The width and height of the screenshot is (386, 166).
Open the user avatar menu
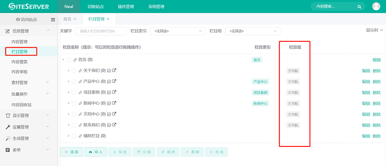pyautogui.click(x=376, y=6)
